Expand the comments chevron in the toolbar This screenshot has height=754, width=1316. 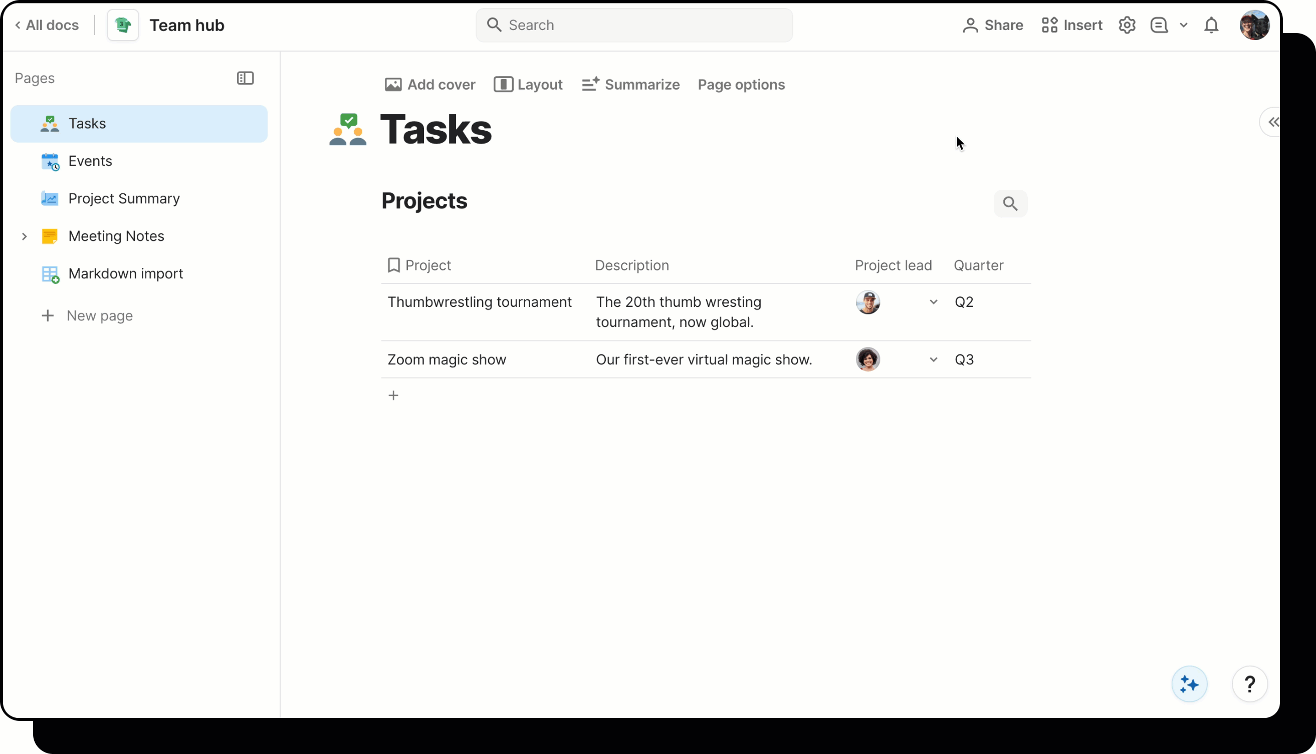pos(1184,25)
